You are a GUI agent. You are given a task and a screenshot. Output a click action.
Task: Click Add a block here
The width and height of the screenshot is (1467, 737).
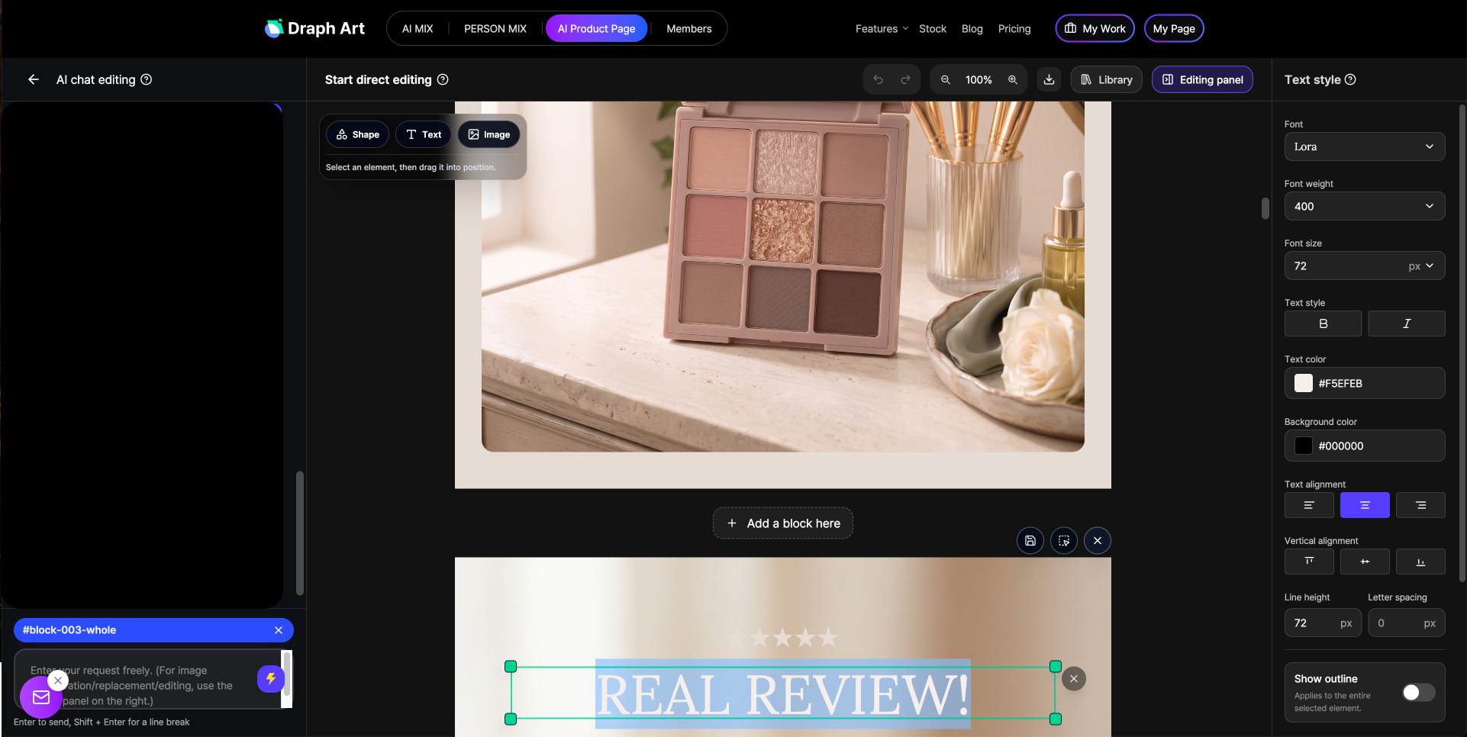(783, 523)
